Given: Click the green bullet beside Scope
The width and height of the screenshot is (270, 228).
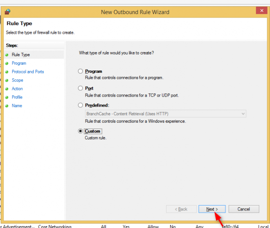Looking at the screenshot, I should [7, 80].
